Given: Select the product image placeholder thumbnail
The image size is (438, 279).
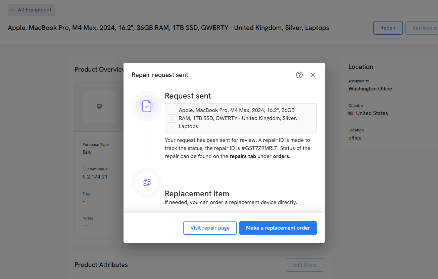Looking at the screenshot, I should point(99,107).
